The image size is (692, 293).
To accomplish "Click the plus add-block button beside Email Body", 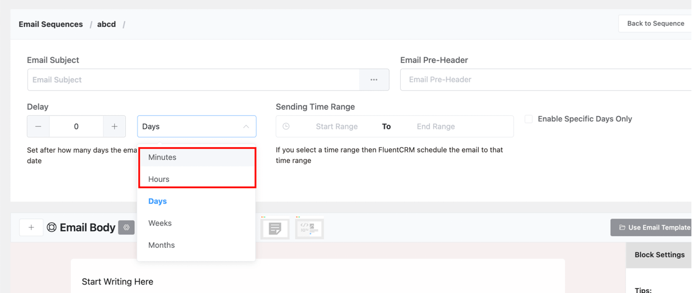I will 31,227.
